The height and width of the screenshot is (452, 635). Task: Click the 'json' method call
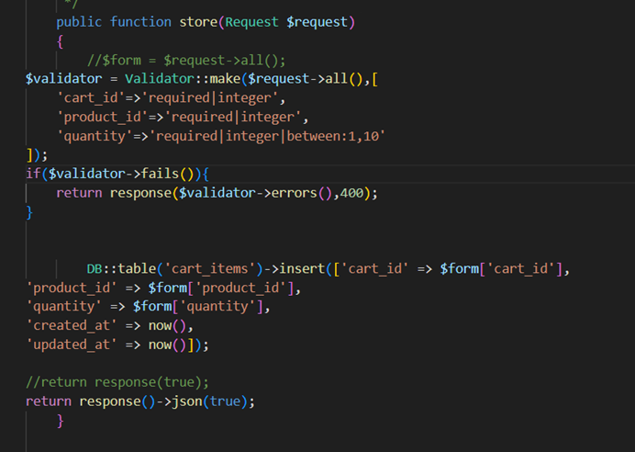pos(186,401)
